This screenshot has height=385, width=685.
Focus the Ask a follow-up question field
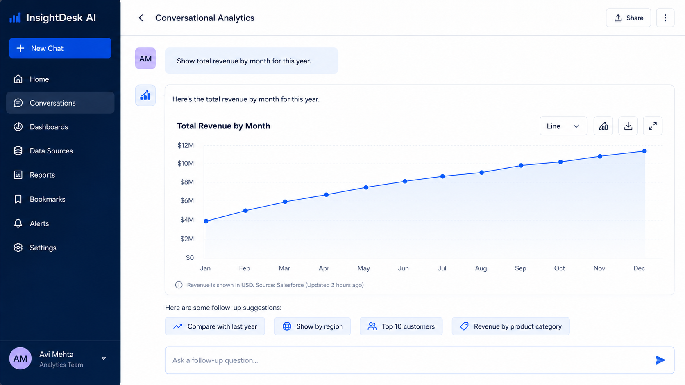click(x=420, y=360)
